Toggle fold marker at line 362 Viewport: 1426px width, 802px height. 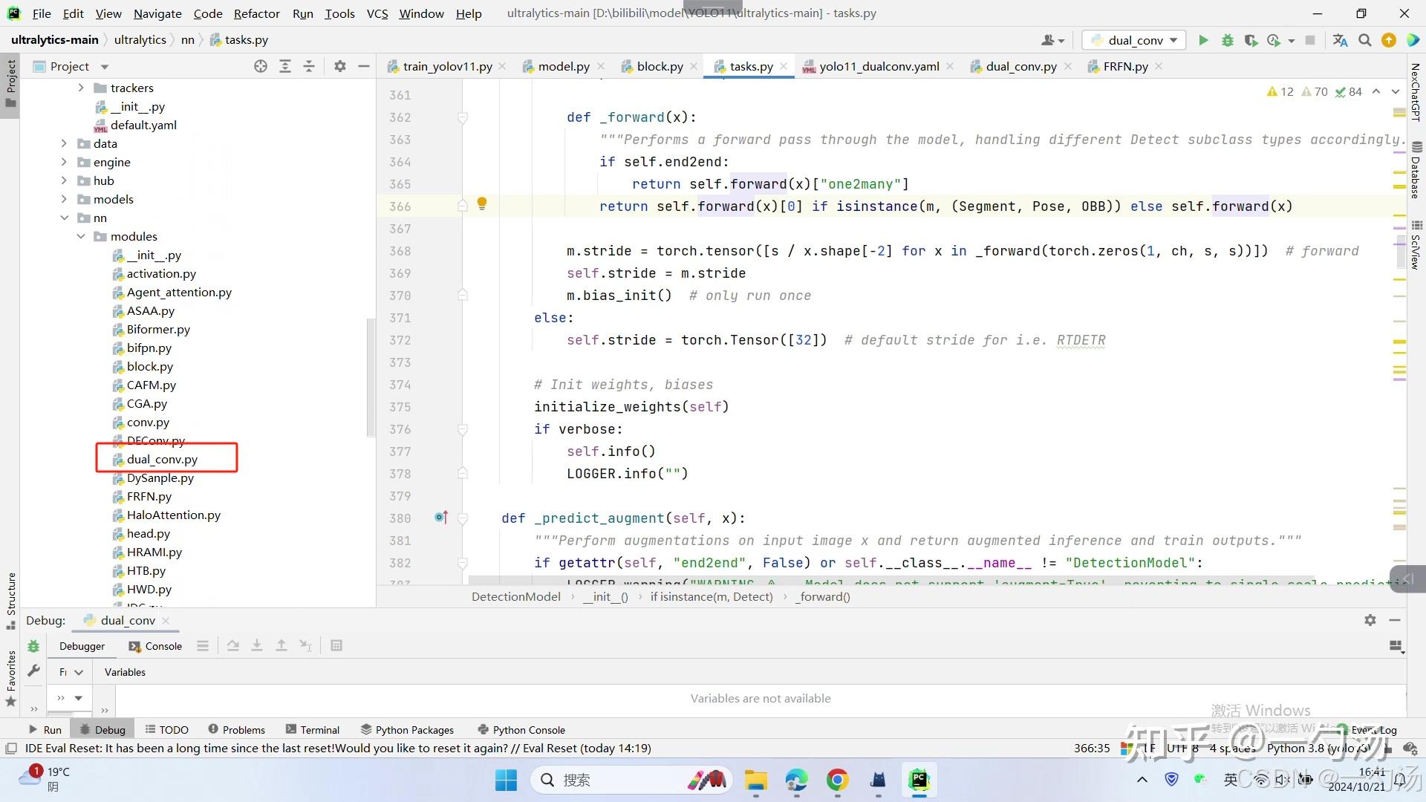pyautogui.click(x=463, y=117)
